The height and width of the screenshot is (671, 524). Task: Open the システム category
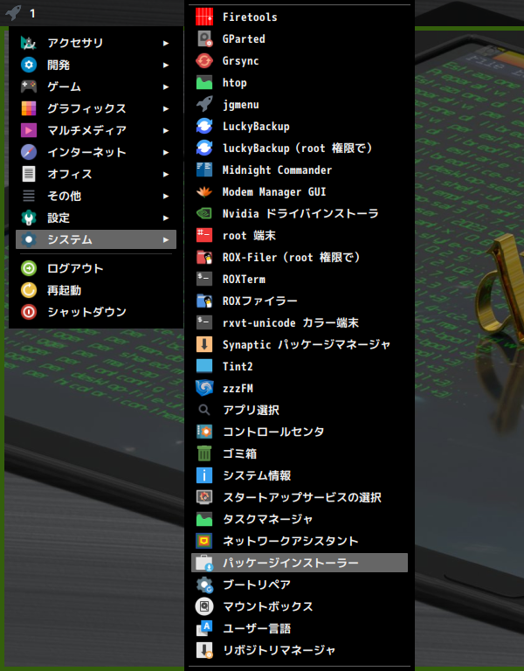[x=96, y=239]
